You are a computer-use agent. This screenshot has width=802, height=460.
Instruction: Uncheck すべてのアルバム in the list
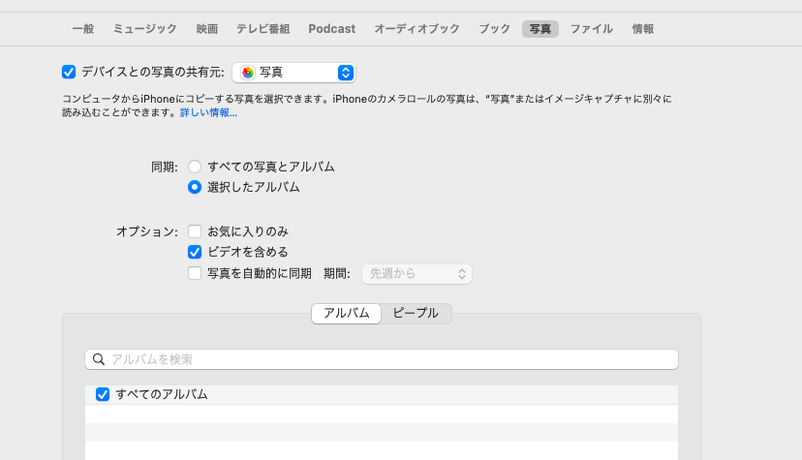103,394
